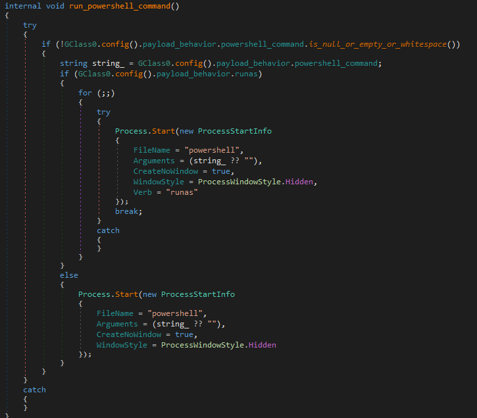The image size is (477, 418).
Task: Click the 'void' return type keyword
Action: pyautogui.click(x=55, y=6)
